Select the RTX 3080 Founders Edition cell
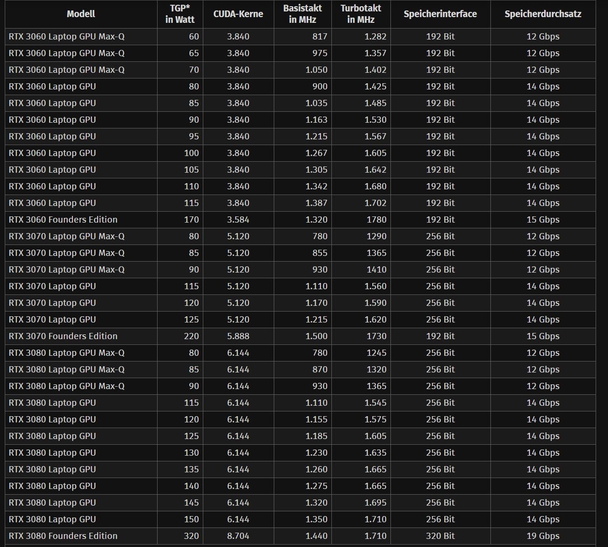This screenshot has width=608, height=547. [63, 536]
